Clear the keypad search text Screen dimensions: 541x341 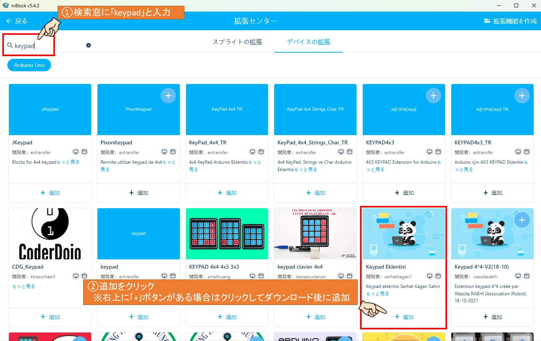[89, 45]
